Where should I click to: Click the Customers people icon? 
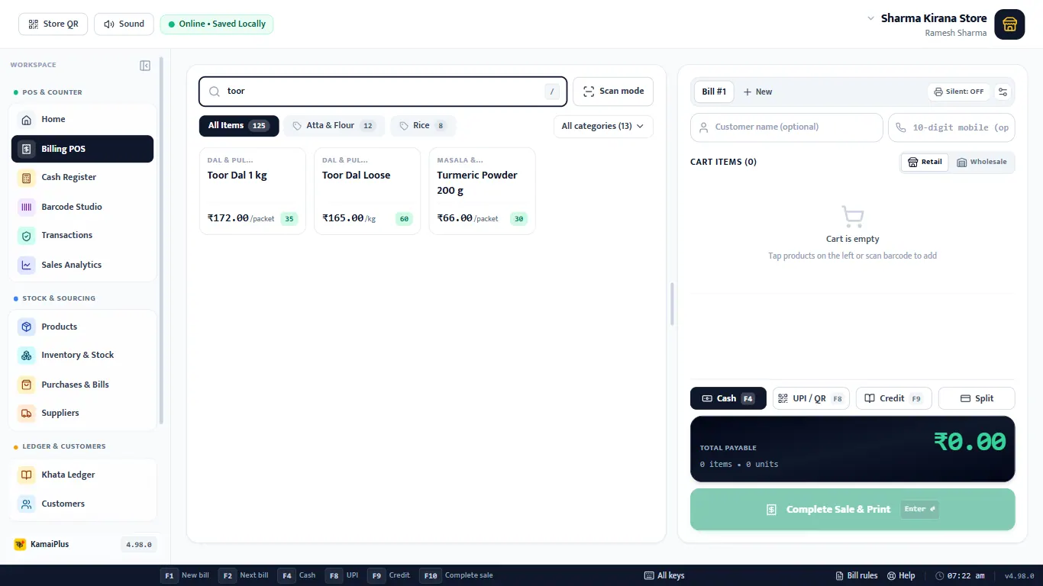(x=27, y=504)
